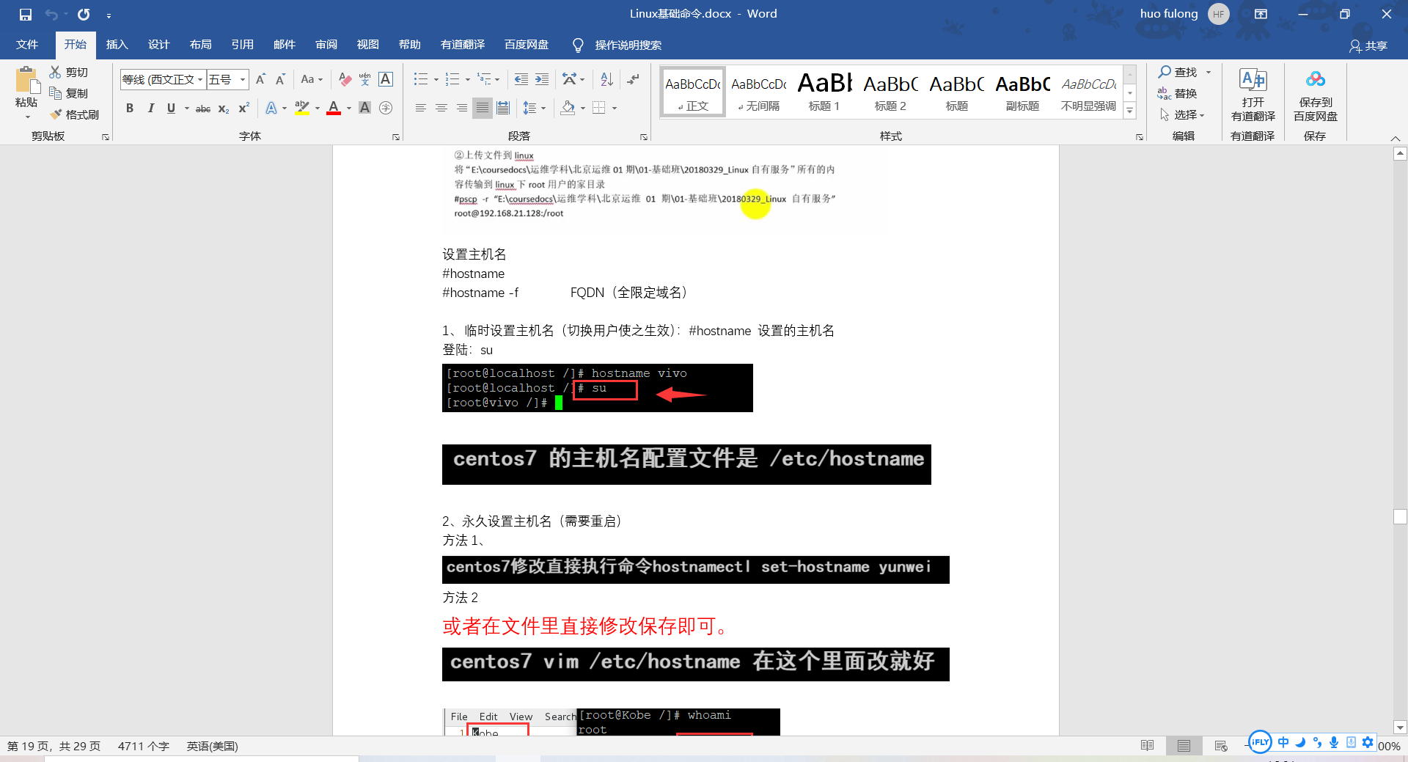Select the 格式刷 format painter
This screenshot has height=762, width=1408.
click(76, 114)
